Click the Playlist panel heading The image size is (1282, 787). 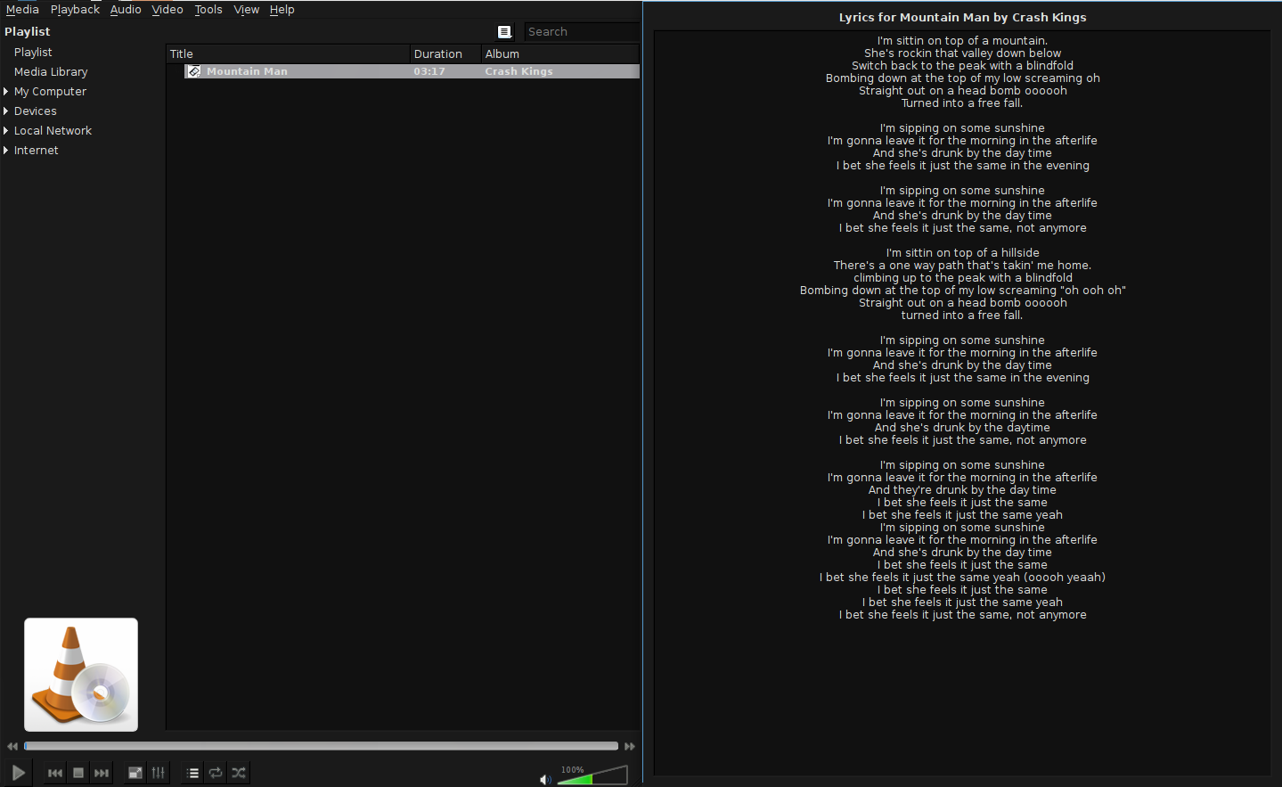pos(28,32)
